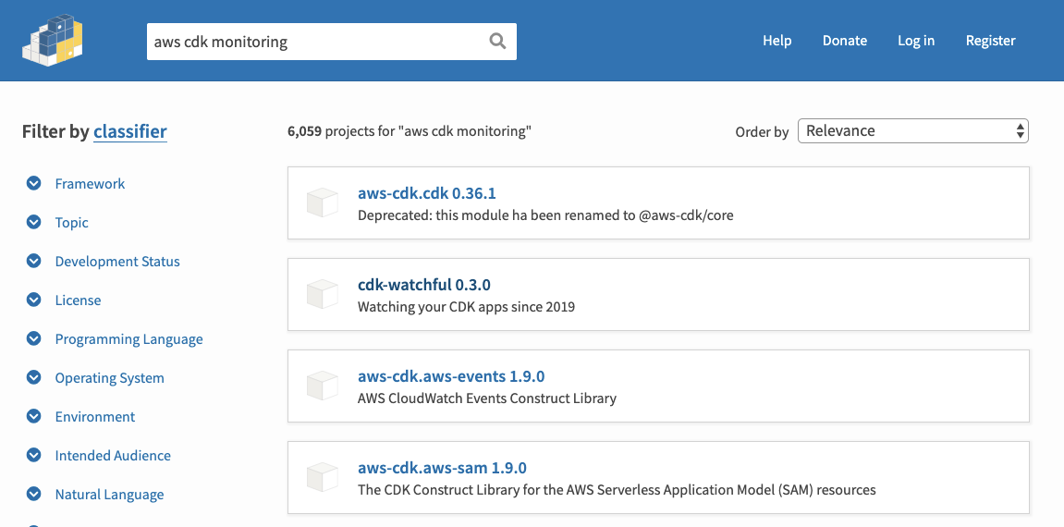Expand the License filter chevron
Viewport: 1064px width, 527px height.
(x=34, y=300)
